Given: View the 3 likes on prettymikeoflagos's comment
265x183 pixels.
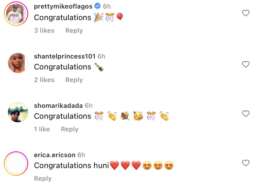Looking at the screenshot, I should click(x=44, y=31).
